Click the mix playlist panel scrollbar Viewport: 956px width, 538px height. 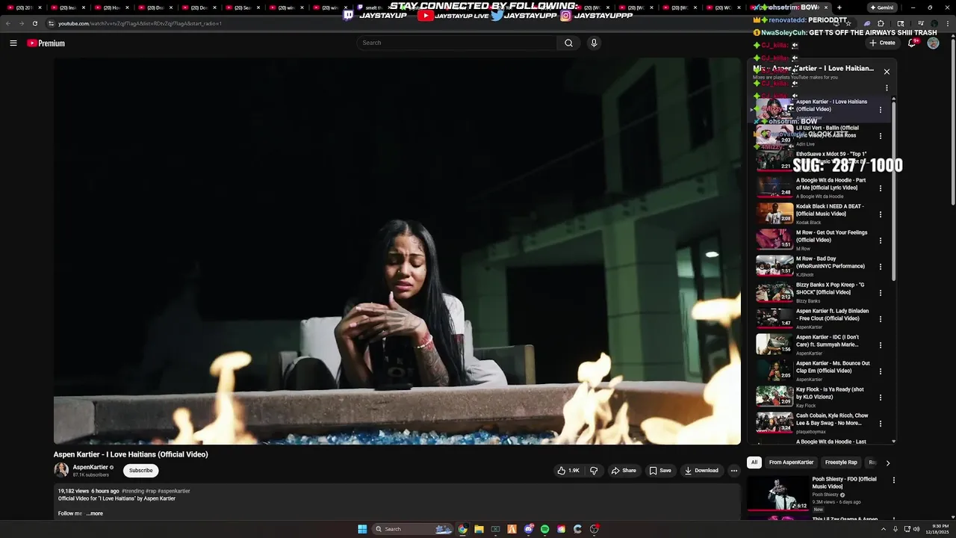pyautogui.click(x=893, y=191)
